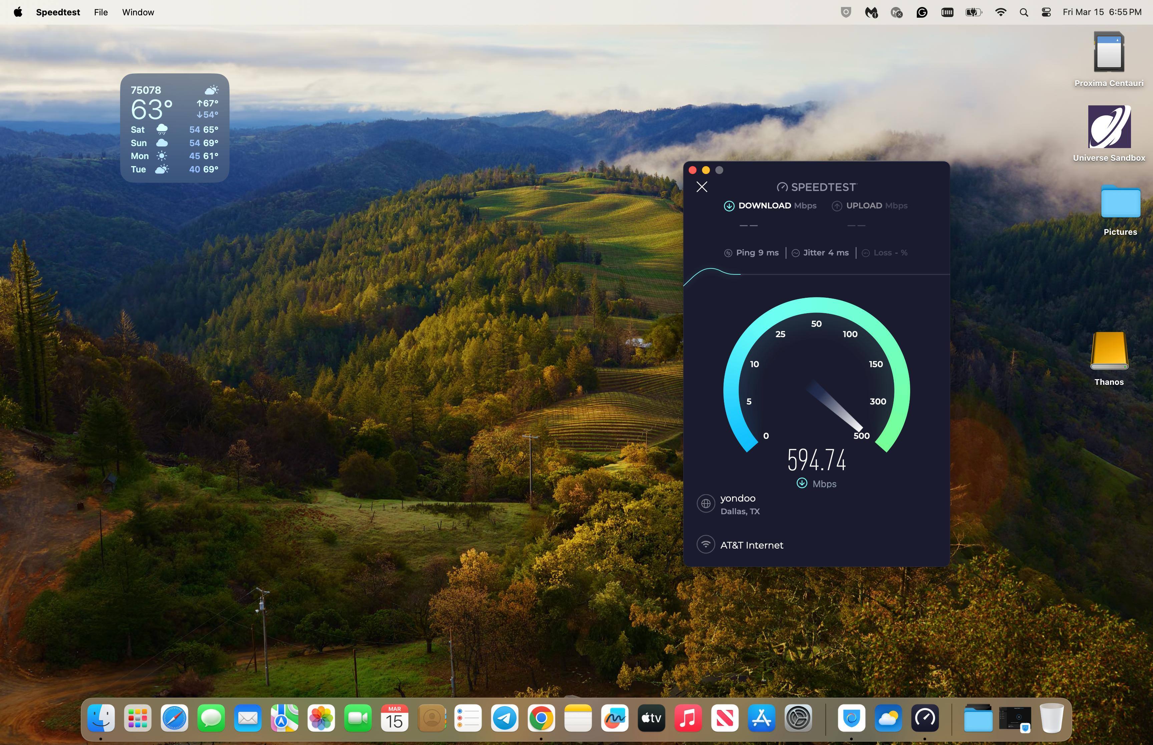This screenshot has height=745, width=1153.
Task: Click the upload arrow icon by UPLOAD
Action: pos(837,206)
